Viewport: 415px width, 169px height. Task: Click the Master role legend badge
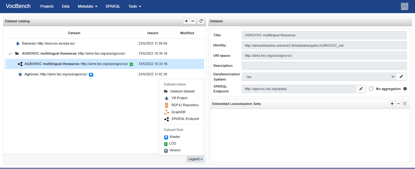tap(166, 137)
